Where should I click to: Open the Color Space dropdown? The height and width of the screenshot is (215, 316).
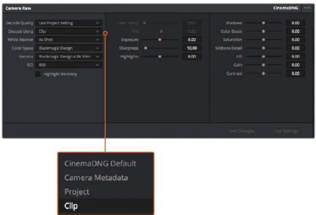[x=69, y=48]
